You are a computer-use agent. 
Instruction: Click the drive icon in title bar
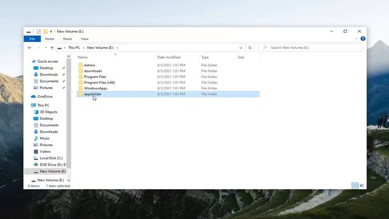[x=29, y=32]
